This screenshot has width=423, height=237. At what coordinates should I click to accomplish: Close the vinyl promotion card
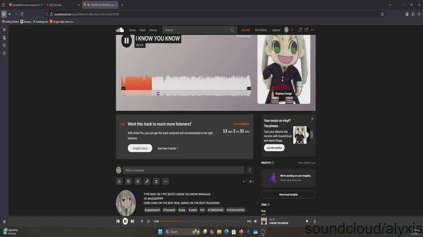pyautogui.click(x=312, y=119)
